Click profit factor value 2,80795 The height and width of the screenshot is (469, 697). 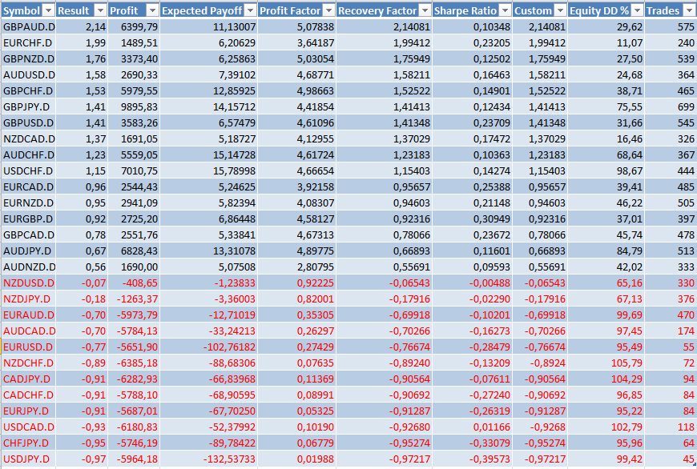click(315, 267)
